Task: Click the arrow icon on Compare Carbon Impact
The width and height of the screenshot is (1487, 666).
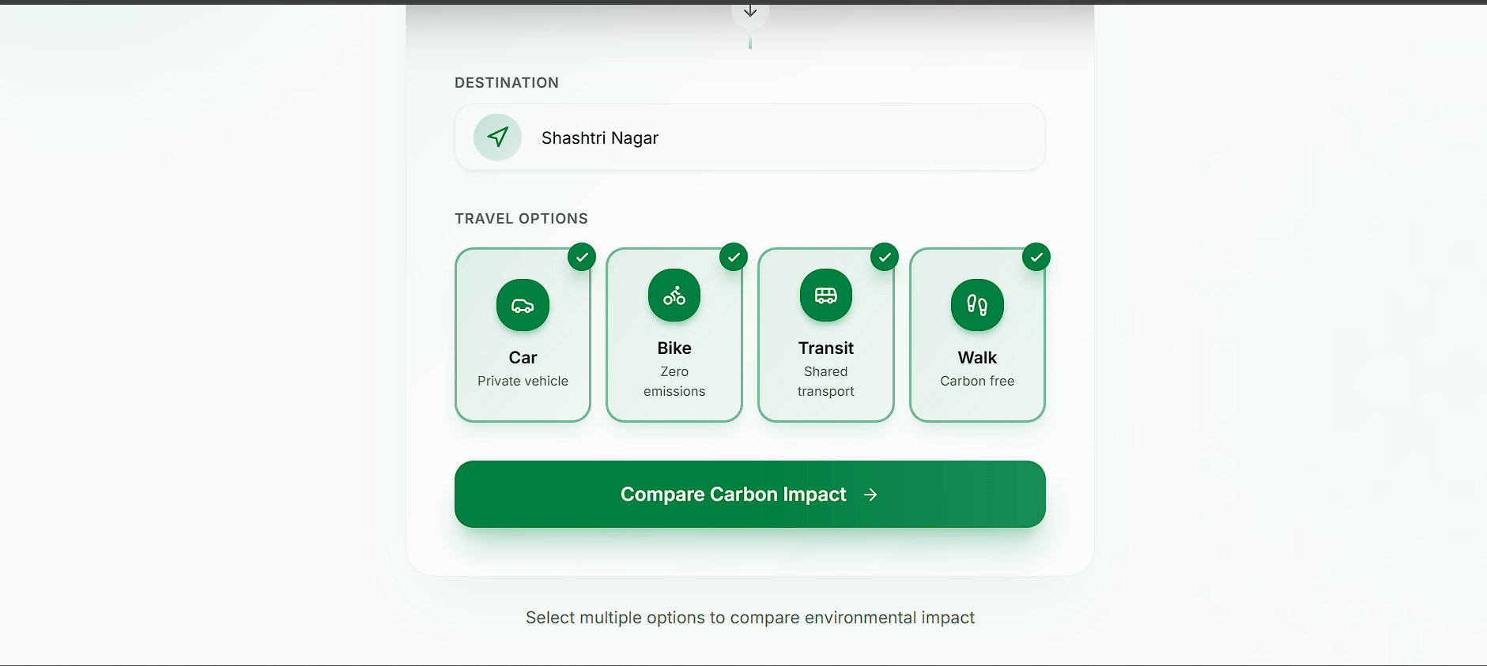Action: pos(870,495)
